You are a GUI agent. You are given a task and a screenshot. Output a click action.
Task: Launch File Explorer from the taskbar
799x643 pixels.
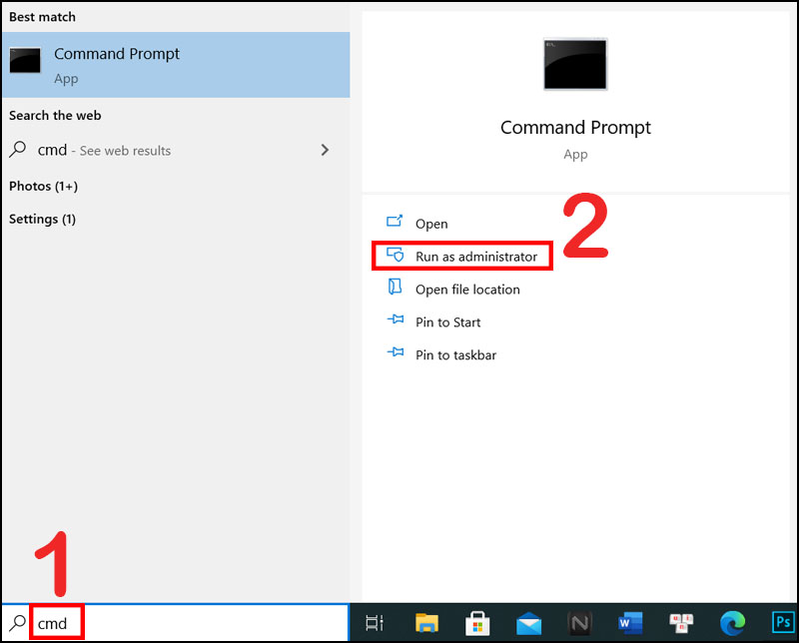coord(426,623)
